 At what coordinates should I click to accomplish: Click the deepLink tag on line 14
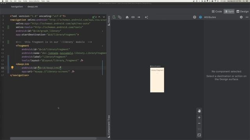click(22, 64)
